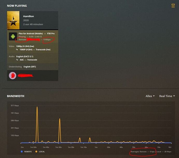Open the Real Time range dropdown
The width and height of the screenshot is (179, 158).
[167, 96]
